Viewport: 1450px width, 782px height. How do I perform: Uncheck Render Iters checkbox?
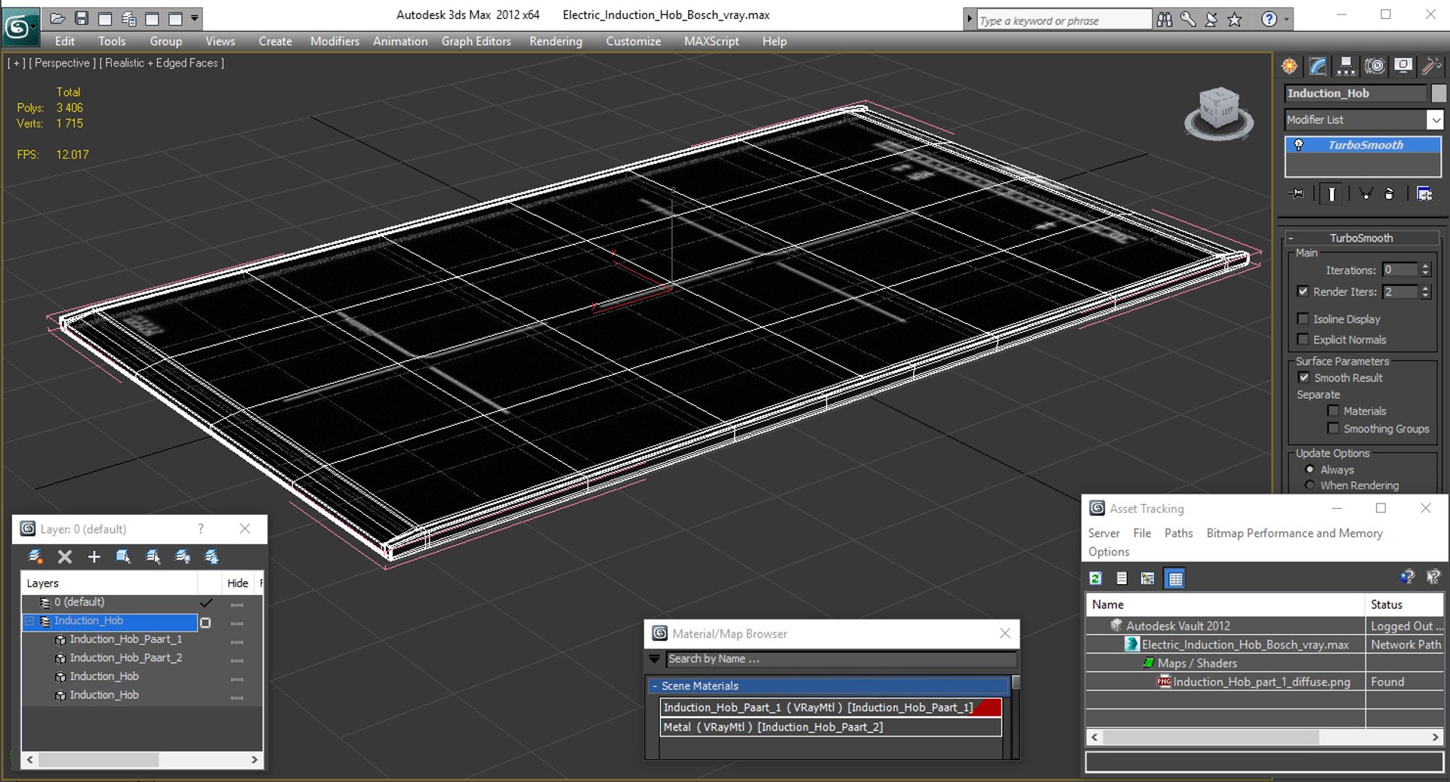click(x=1303, y=291)
